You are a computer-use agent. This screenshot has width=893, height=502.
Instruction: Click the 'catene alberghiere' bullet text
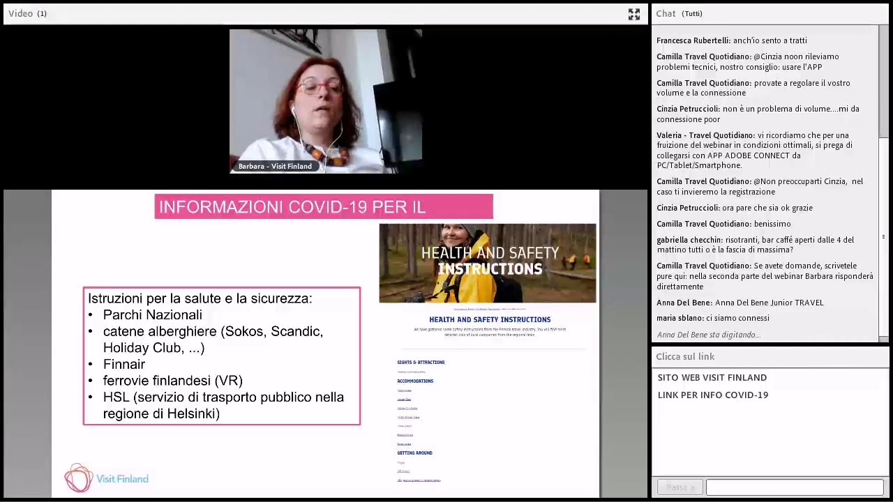coord(213,340)
